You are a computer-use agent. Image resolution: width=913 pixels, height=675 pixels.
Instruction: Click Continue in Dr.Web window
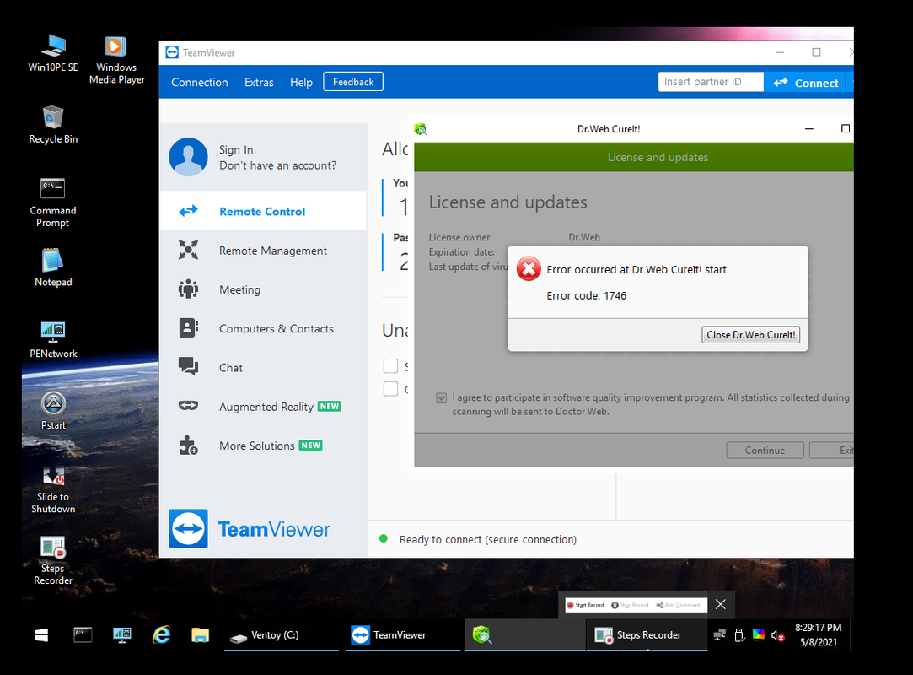(x=765, y=450)
